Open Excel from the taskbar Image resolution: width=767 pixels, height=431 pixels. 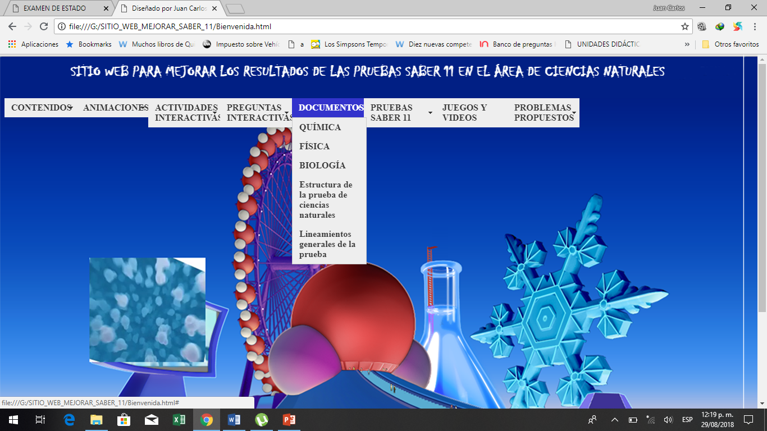click(179, 420)
